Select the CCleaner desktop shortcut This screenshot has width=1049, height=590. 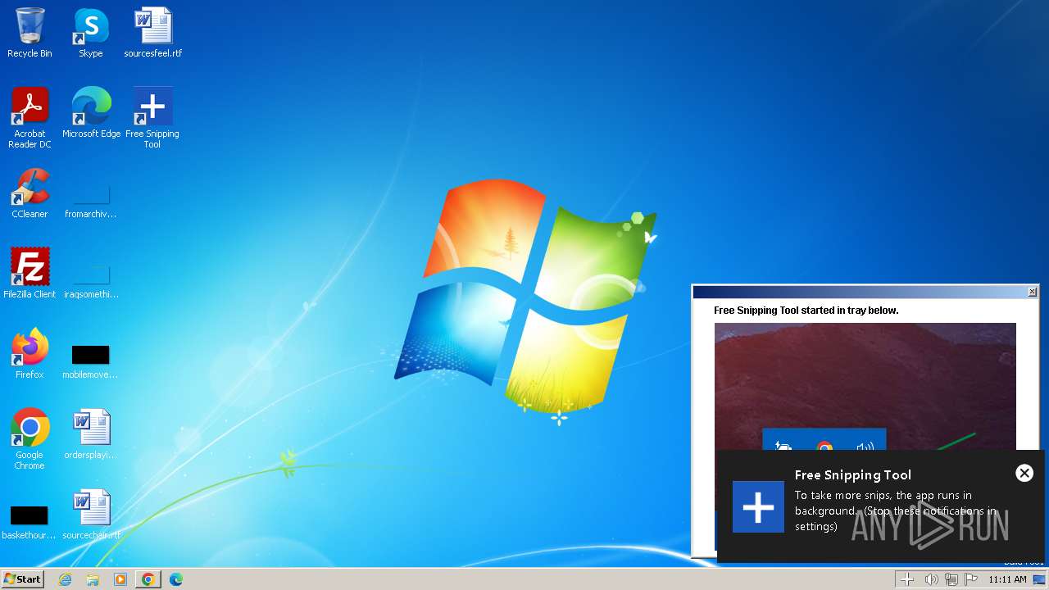pos(30,193)
